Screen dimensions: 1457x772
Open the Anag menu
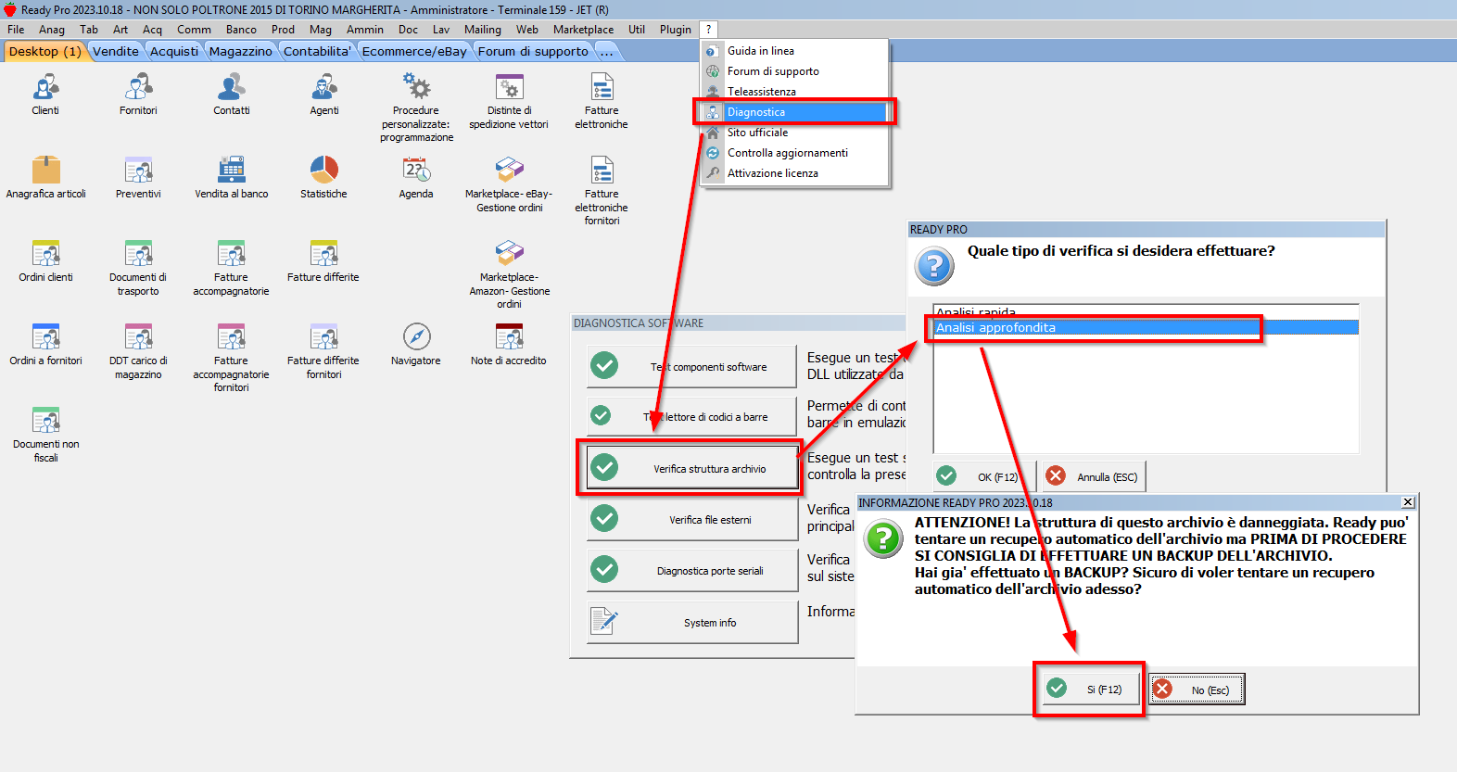pyautogui.click(x=52, y=30)
